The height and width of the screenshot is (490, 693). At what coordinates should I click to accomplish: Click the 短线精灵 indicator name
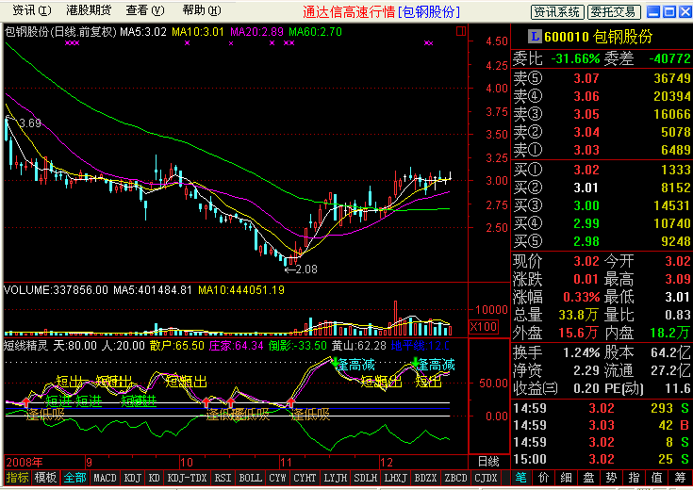[25, 346]
